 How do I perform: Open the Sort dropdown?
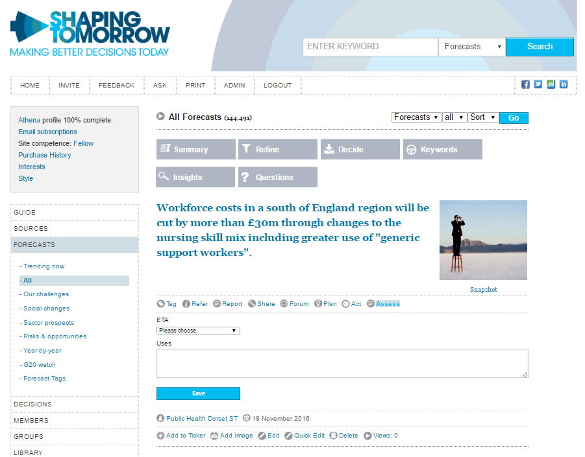(x=483, y=117)
